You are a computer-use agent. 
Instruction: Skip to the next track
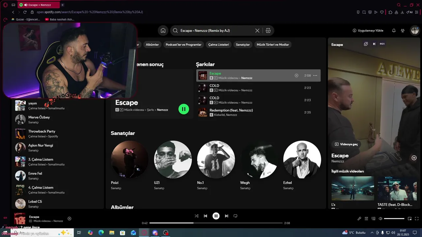tap(226, 216)
